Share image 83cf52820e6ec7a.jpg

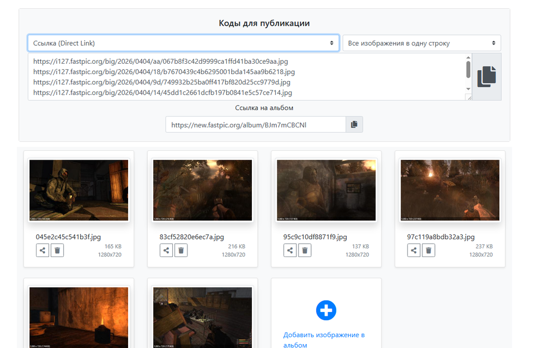[x=167, y=250]
